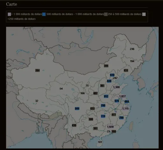Click the 1,920 value label
This screenshot has height=150, width=163.
(110, 127)
